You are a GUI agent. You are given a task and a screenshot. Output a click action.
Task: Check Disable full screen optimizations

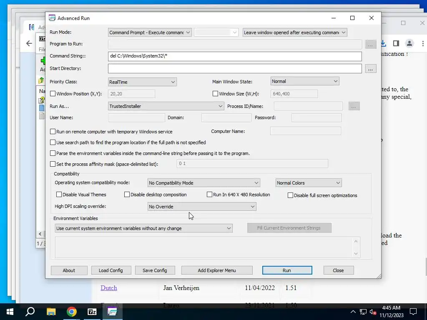pos(290,195)
